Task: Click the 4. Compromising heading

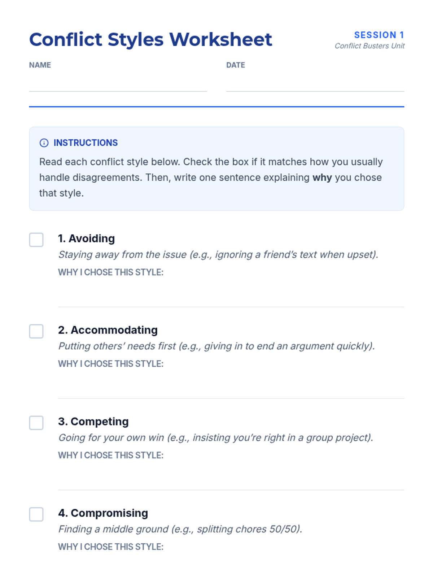Action: tap(103, 513)
